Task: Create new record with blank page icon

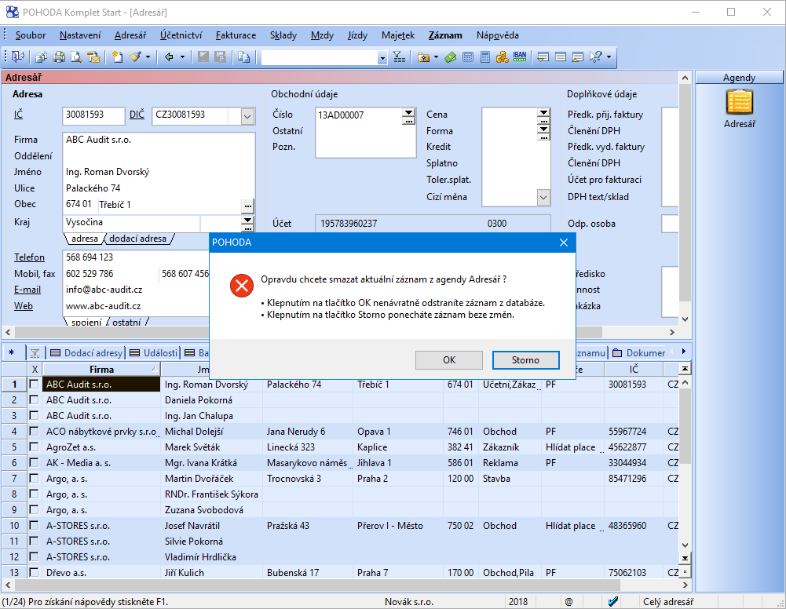Action: pos(117,57)
